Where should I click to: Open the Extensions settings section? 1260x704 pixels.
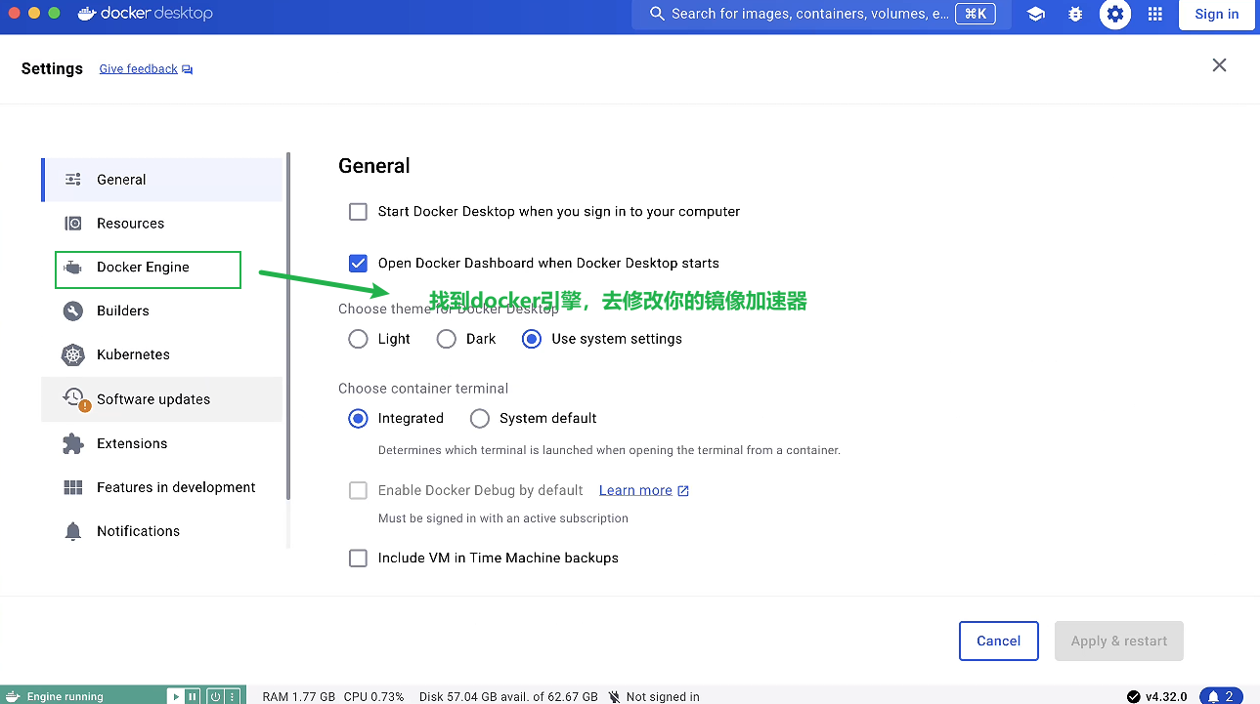pos(162,443)
